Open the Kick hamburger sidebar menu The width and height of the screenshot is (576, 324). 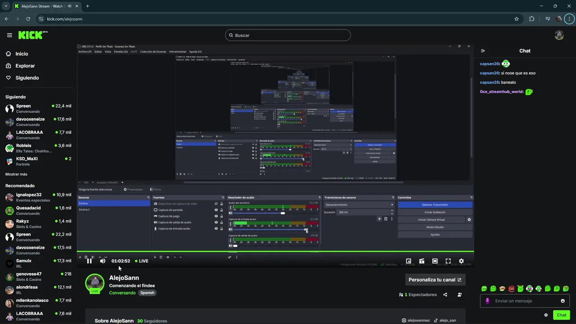tap(9, 35)
